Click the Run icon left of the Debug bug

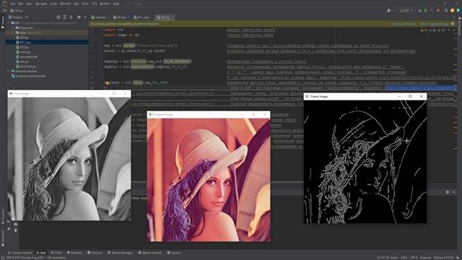coord(419,10)
